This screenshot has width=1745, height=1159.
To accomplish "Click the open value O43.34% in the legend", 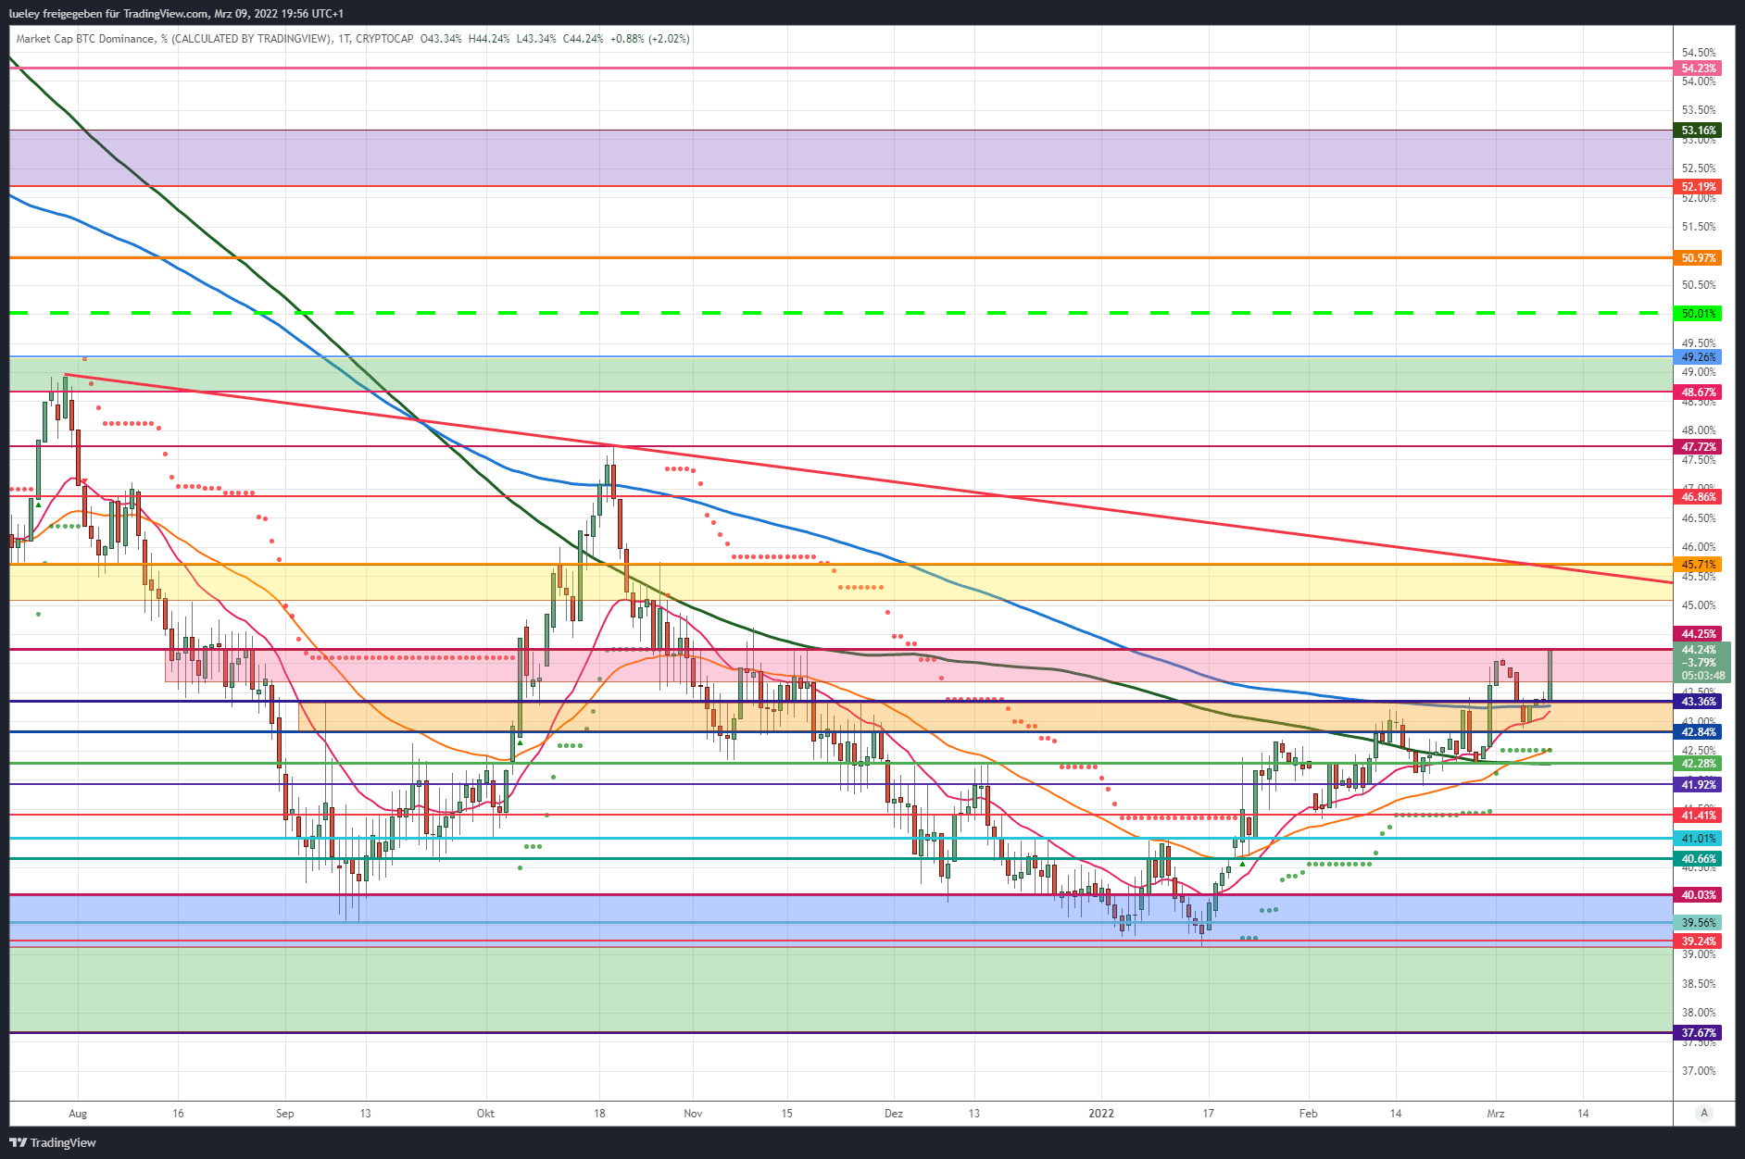I will coord(441,39).
